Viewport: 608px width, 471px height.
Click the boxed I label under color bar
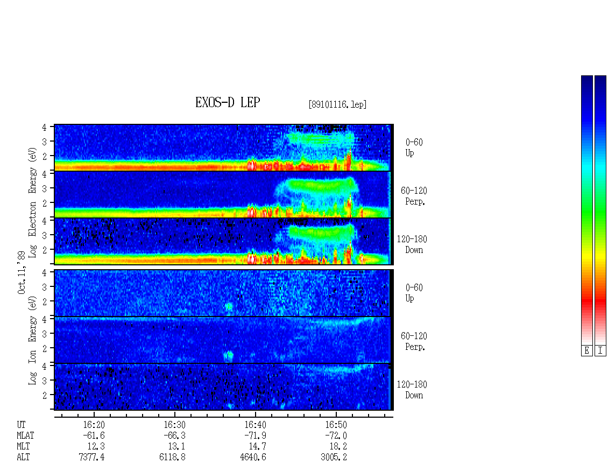(x=600, y=351)
